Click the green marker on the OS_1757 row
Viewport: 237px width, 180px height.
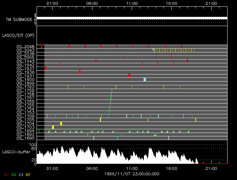point(111,98)
